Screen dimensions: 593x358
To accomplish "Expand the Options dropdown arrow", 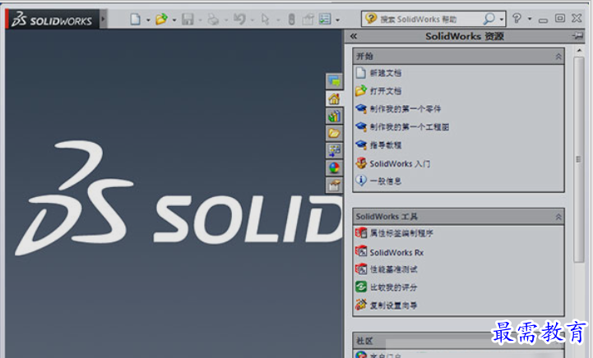I will [x=338, y=20].
